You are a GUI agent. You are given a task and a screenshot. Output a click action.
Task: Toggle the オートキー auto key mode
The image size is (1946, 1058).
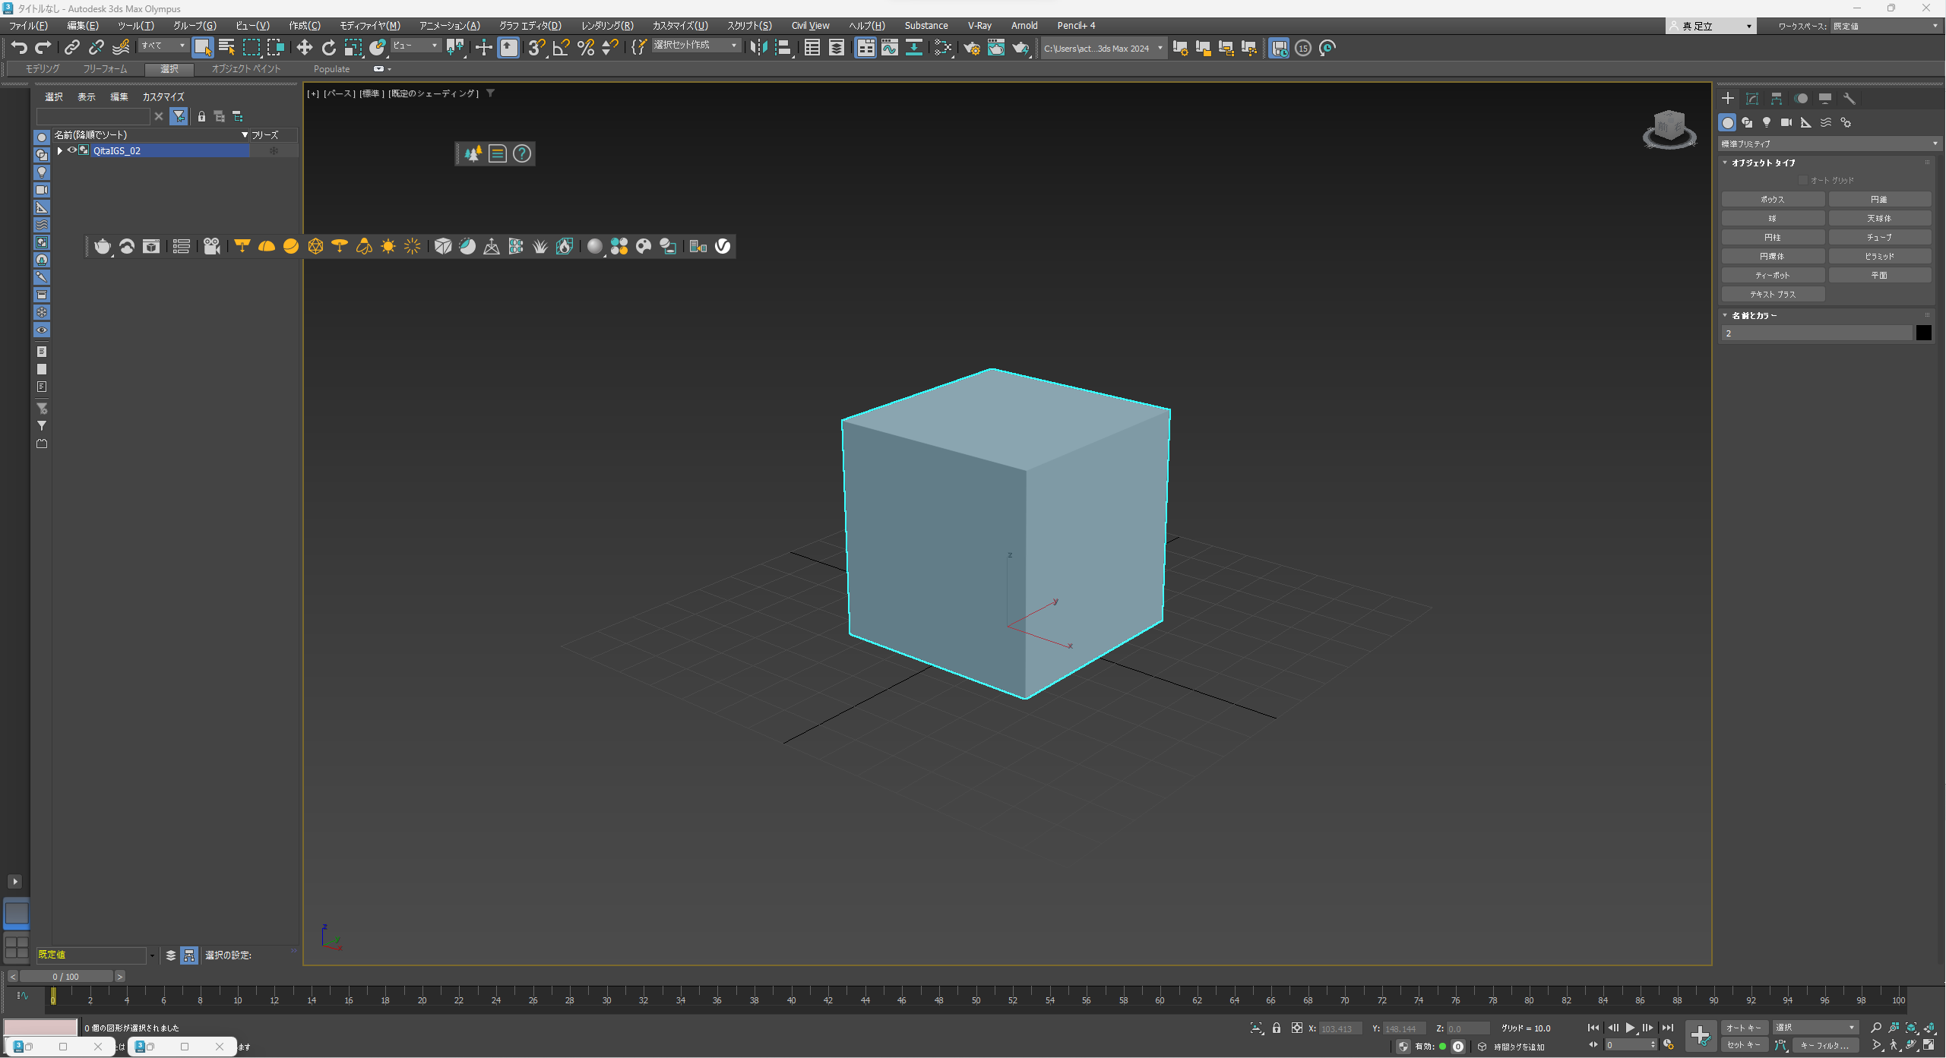(1743, 1028)
